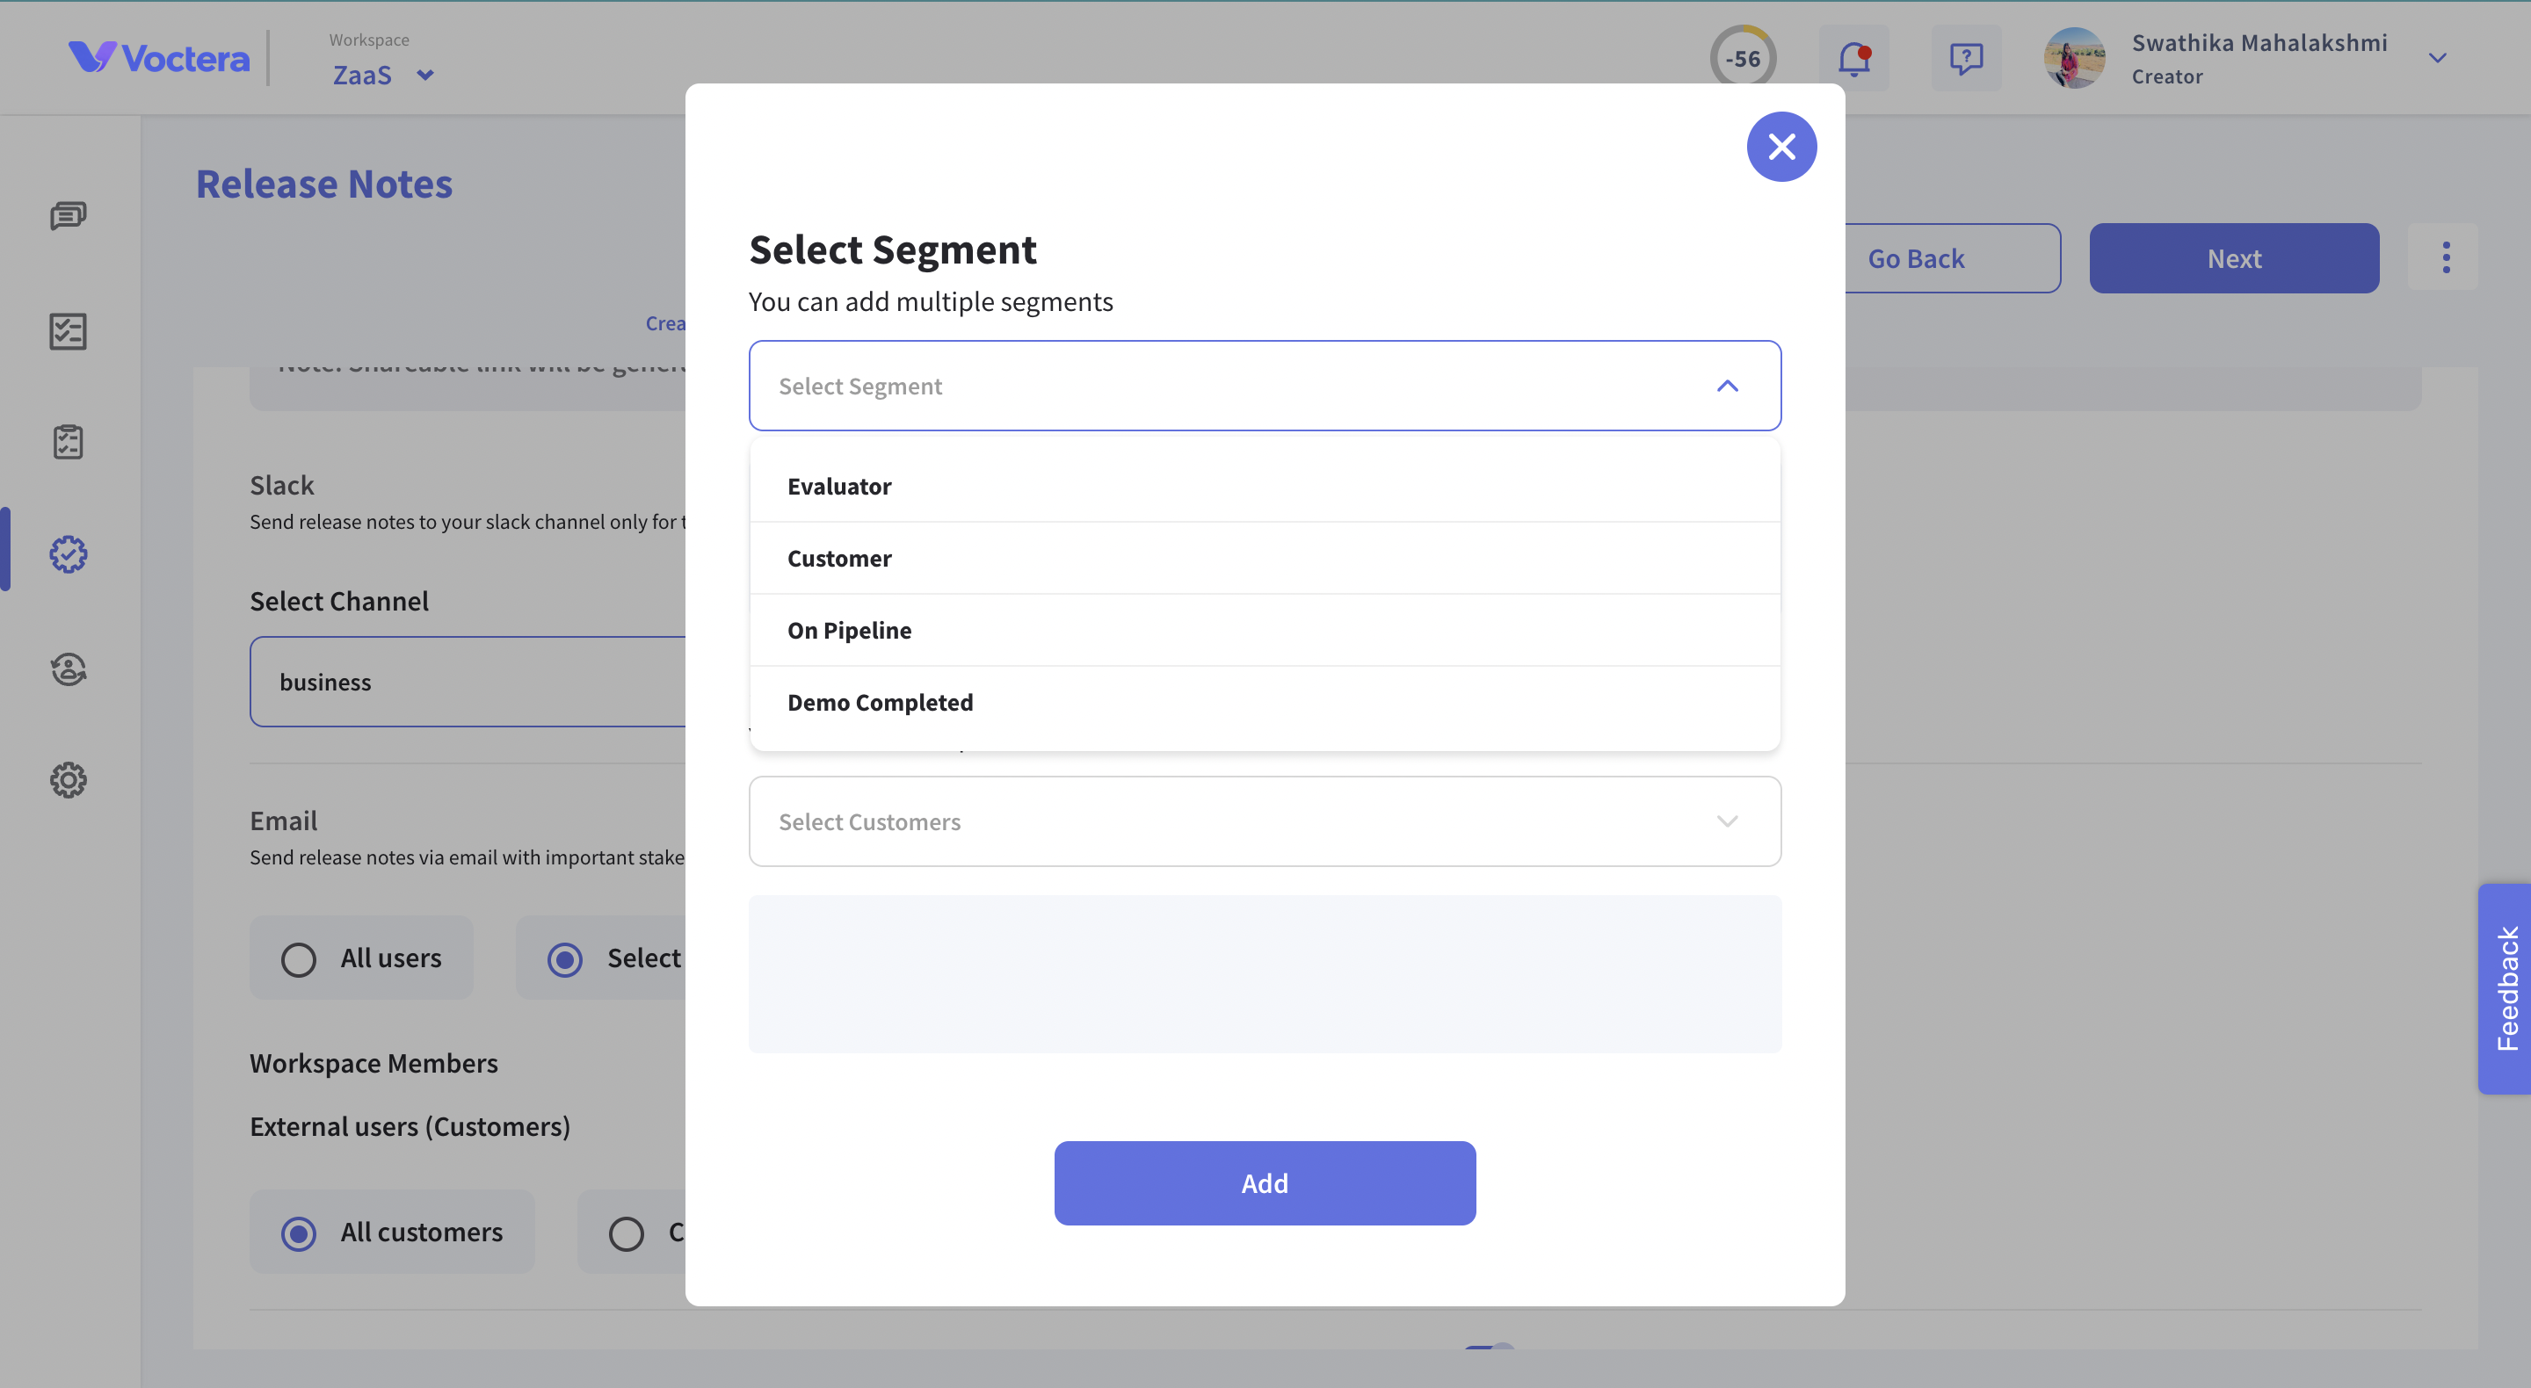Choose the Evaluator segment option
Image resolution: width=2531 pixels, height=1388 pixels.
tap(1265, 485)
